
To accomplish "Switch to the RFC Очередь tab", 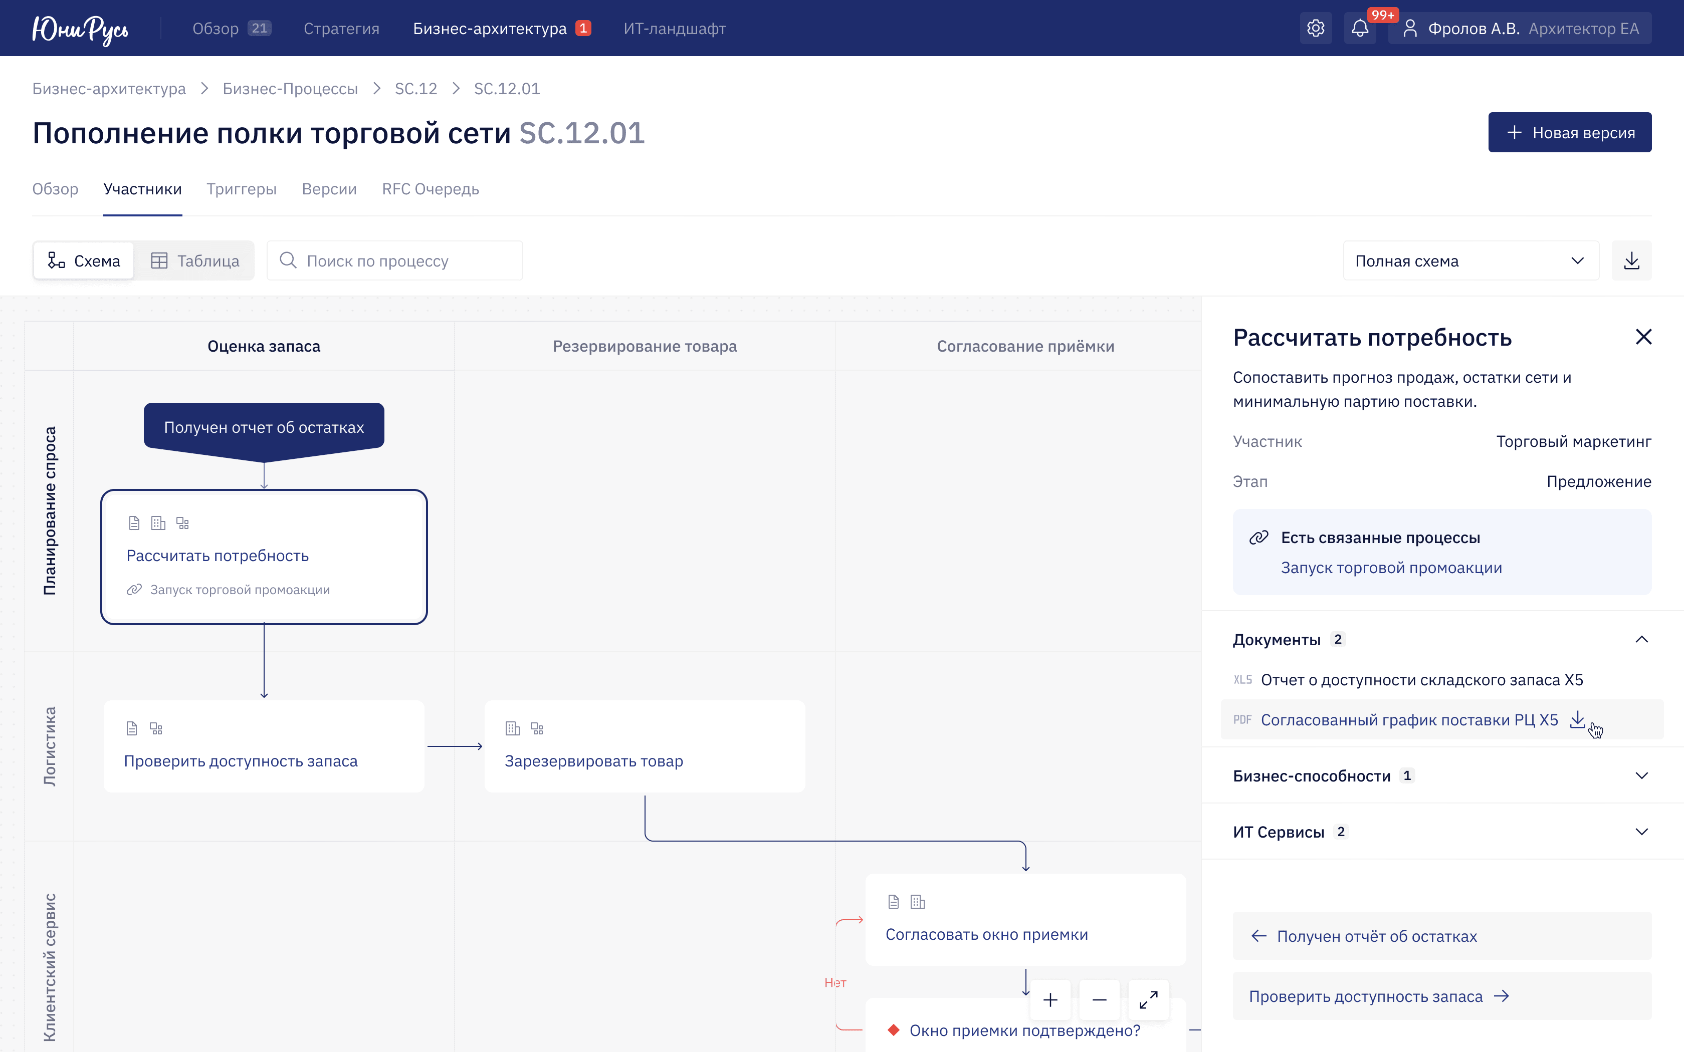I will coord(431,189).
